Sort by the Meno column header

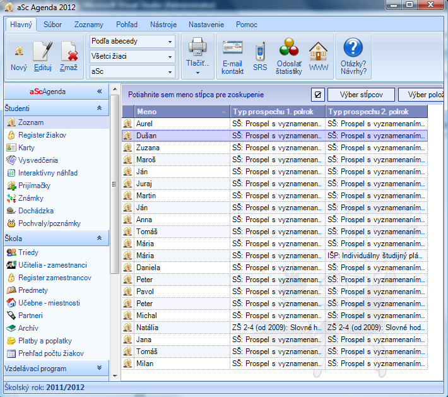(182, 112)
